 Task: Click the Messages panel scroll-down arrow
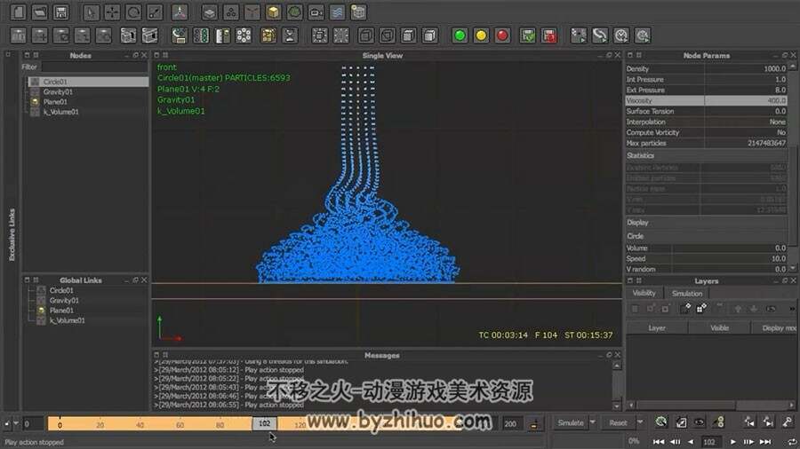pos(617,406)
